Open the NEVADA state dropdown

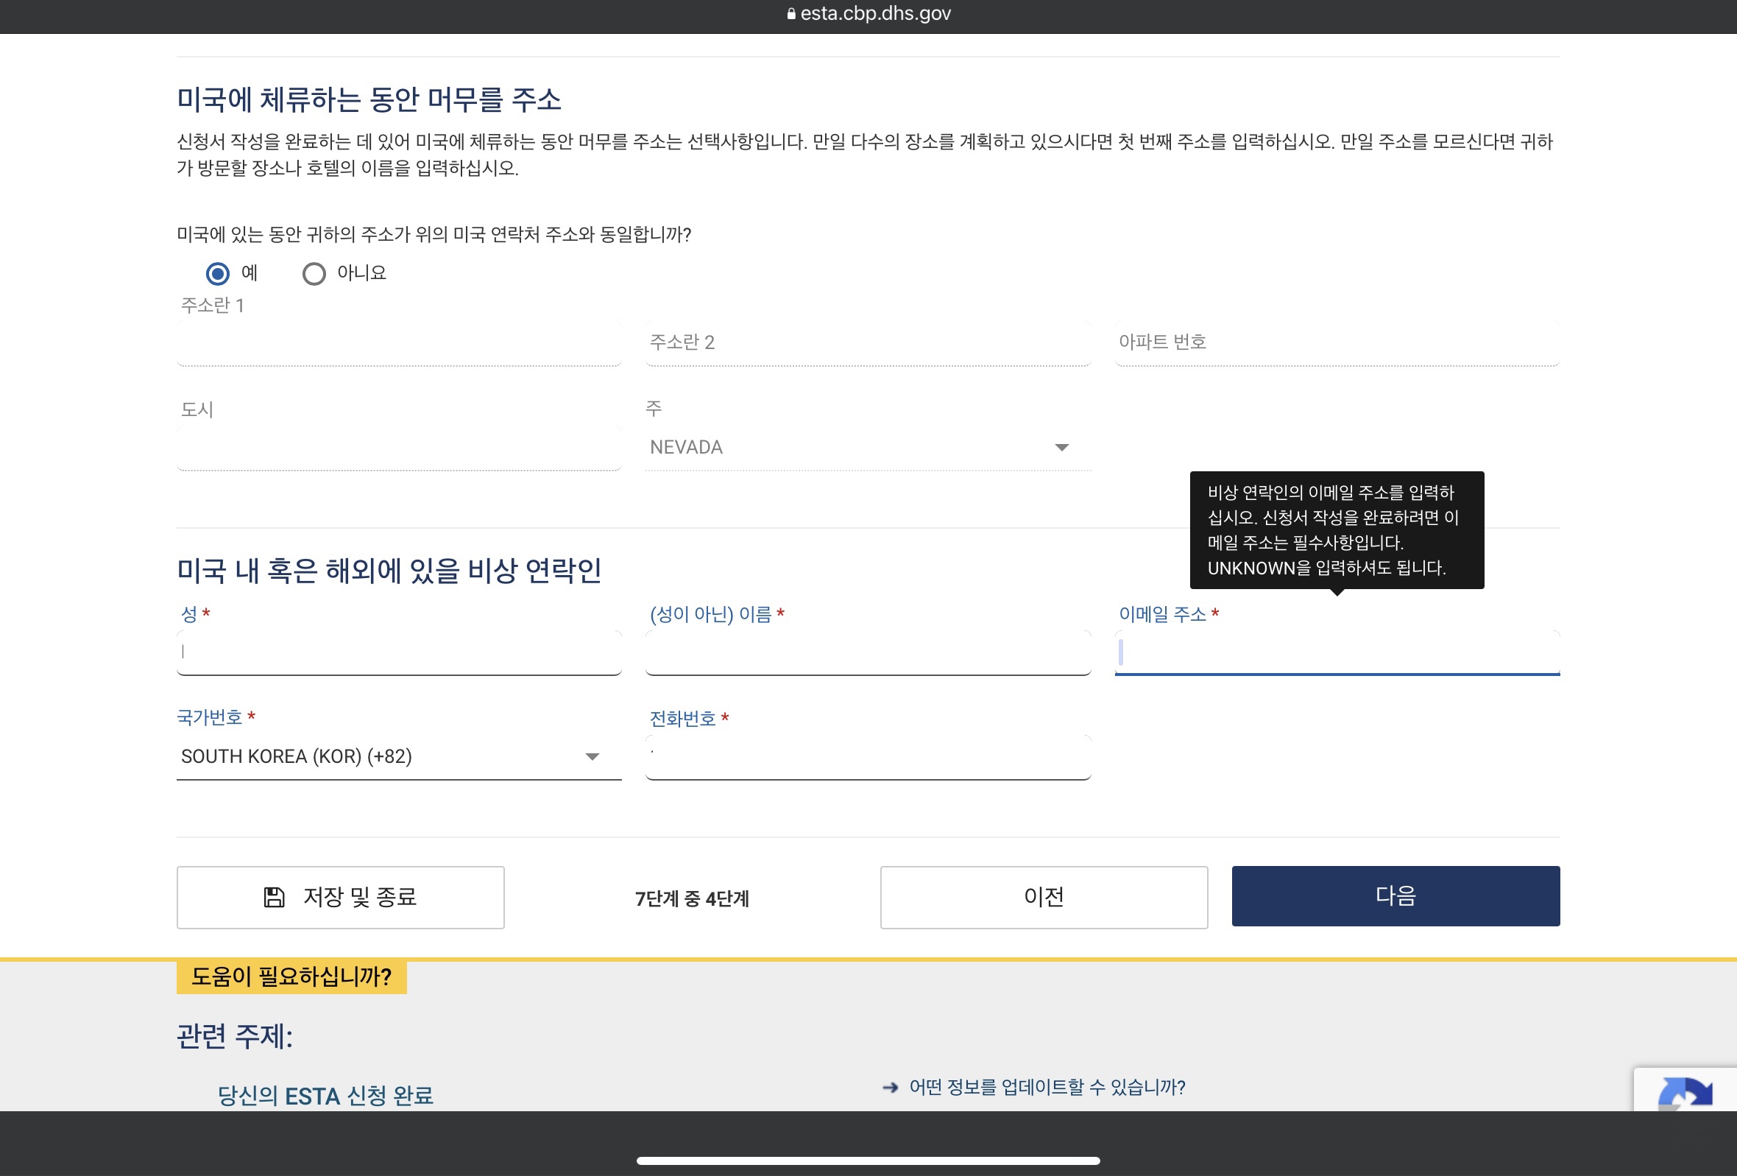[x=867, y=447]
